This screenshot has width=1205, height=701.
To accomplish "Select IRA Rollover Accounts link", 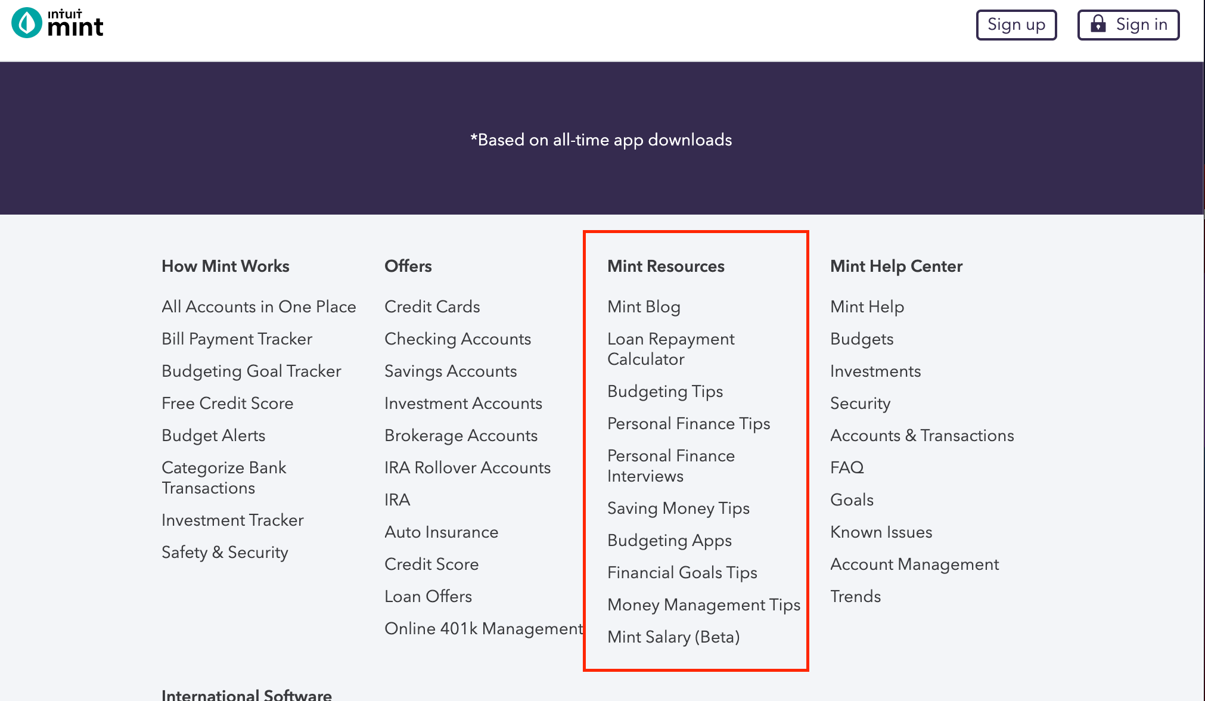I will coord(467,467).
